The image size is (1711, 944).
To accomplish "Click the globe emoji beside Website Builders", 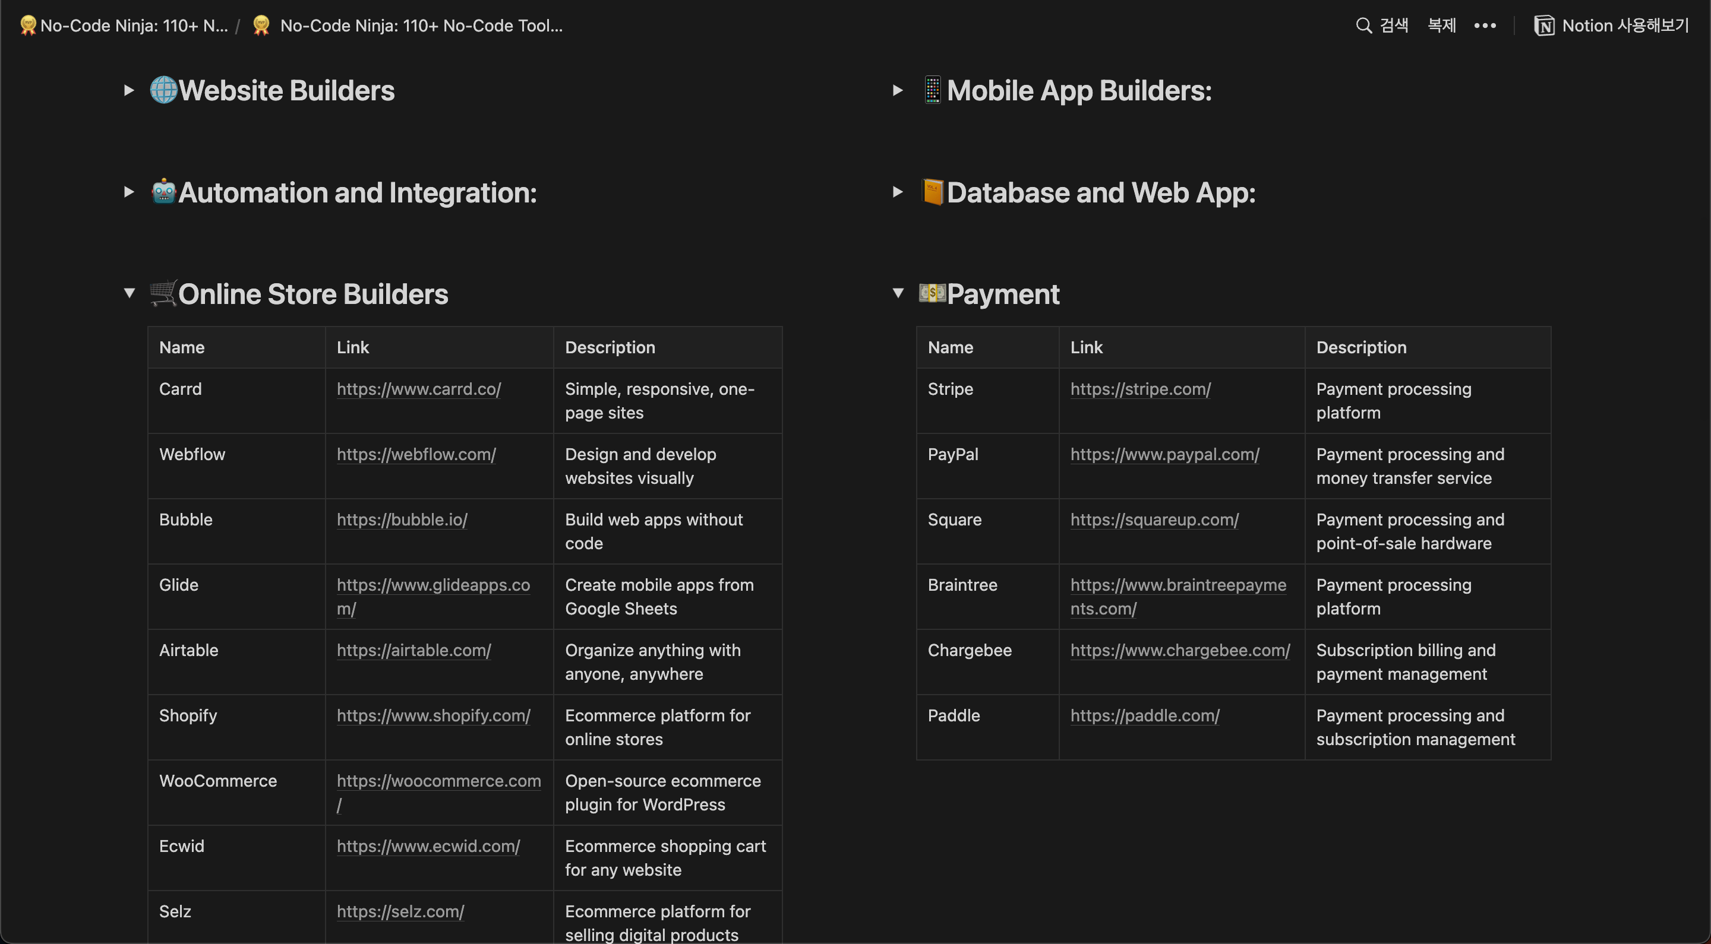I will tap(163, 90).
